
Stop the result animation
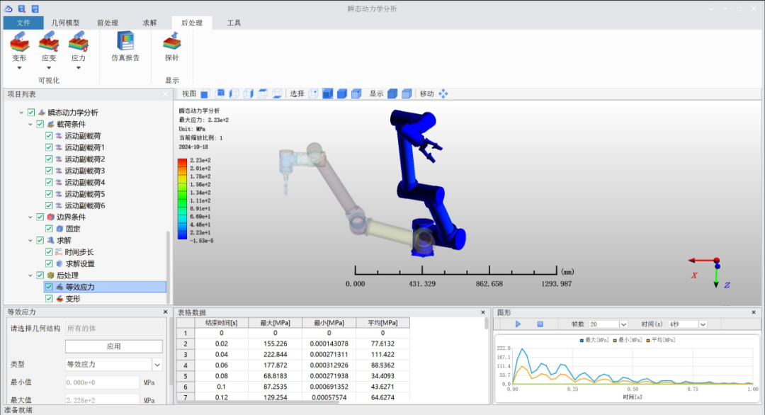[540, 324]
